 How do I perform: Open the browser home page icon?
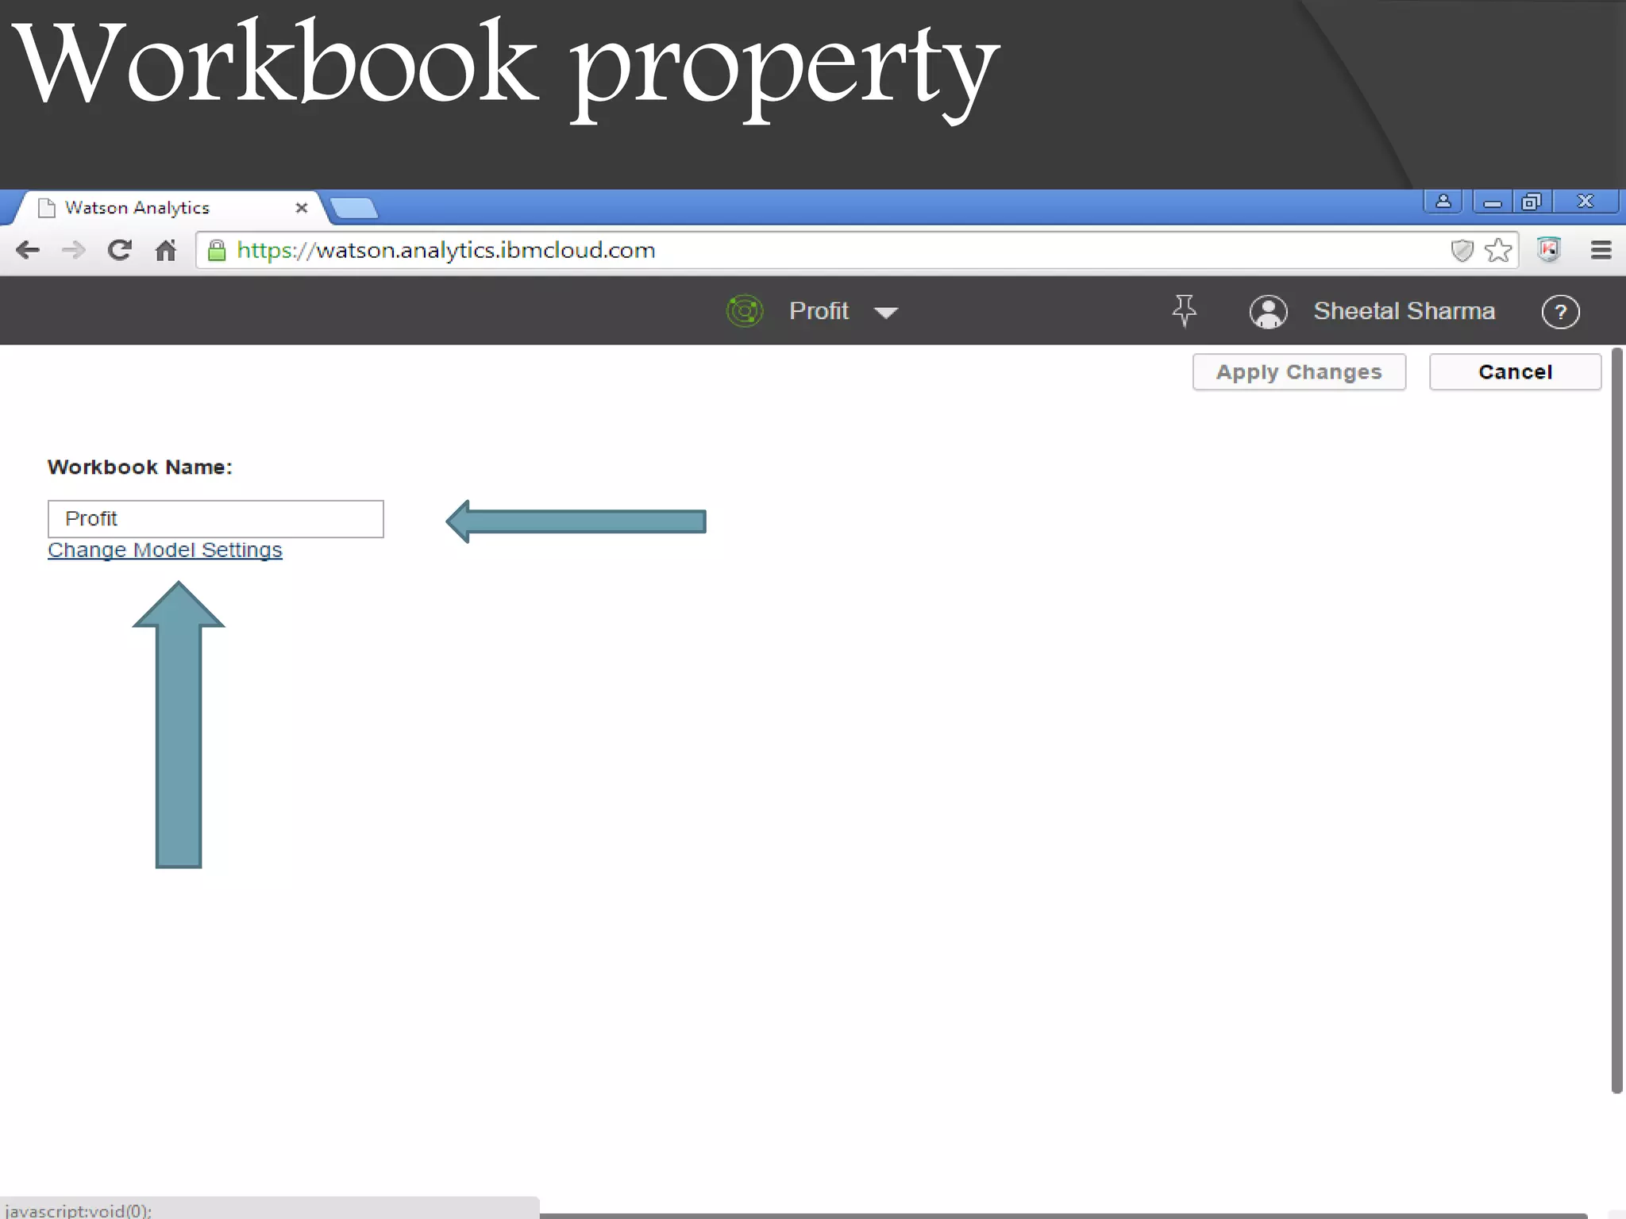(x=165, y=250)
